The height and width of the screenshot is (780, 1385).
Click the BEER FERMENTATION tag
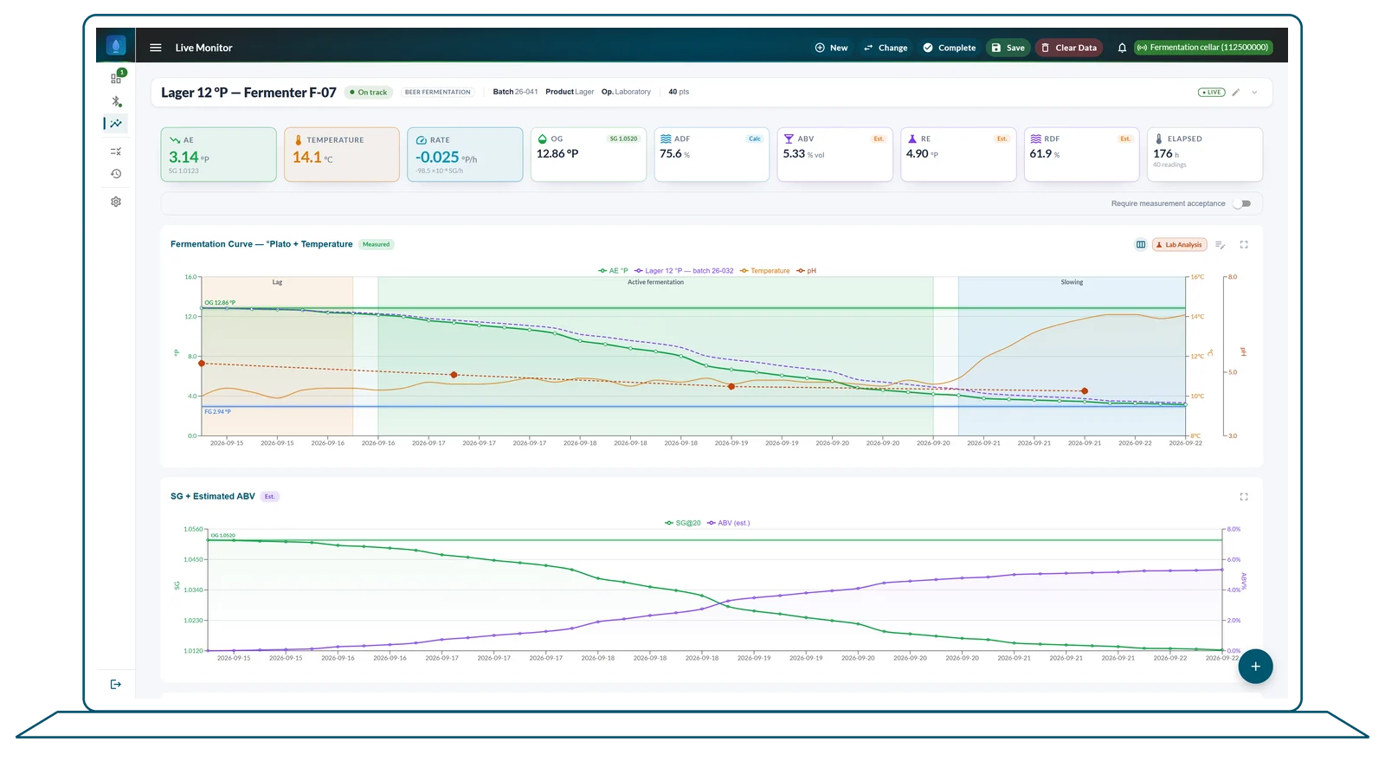[x=438, y=92]
